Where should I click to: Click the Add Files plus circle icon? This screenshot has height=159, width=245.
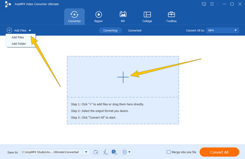tap(9, 30)
